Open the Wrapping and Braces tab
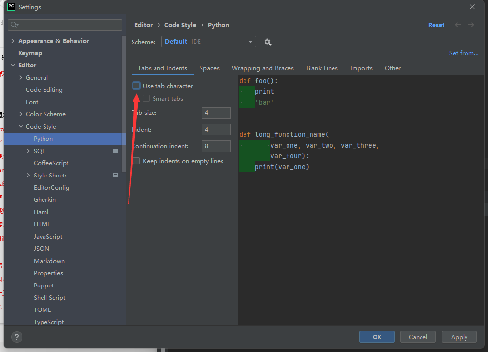Viewport: 488px width, 352px height. point(263,68)
